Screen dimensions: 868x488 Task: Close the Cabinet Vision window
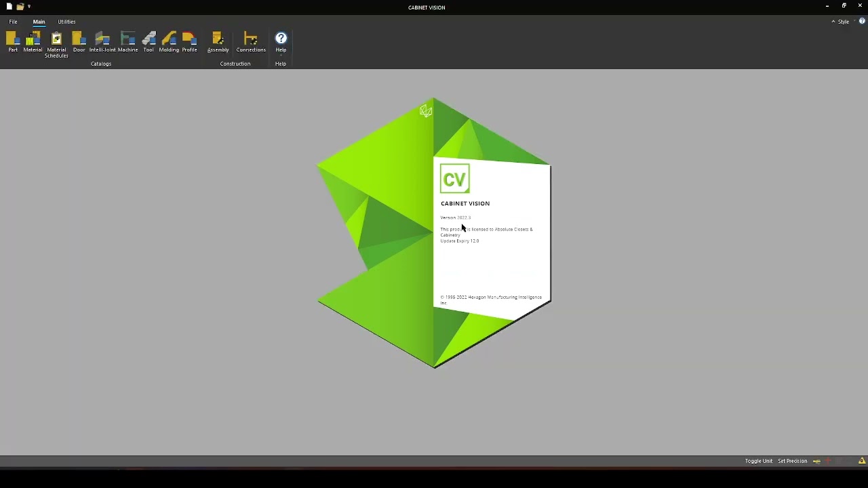click(x=860, y=6)
